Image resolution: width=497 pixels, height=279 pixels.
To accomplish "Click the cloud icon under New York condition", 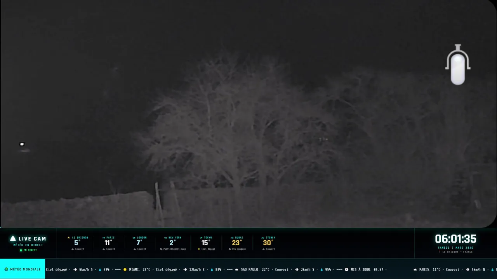I will click(161, 249).
